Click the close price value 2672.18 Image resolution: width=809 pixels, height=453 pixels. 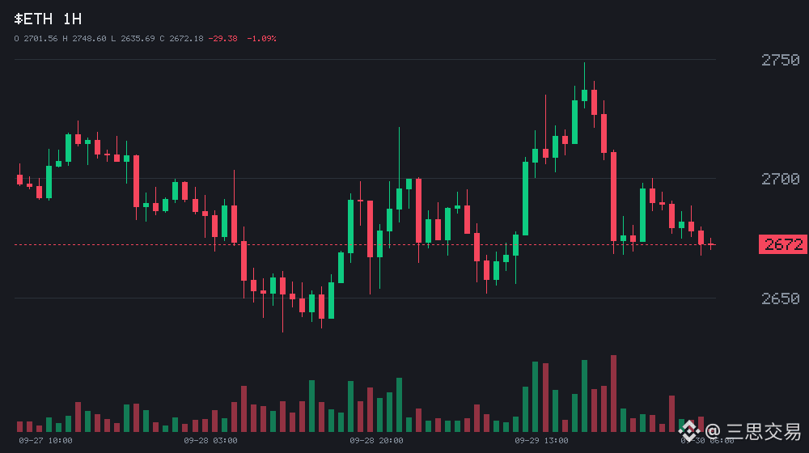[x=186, y=39]
